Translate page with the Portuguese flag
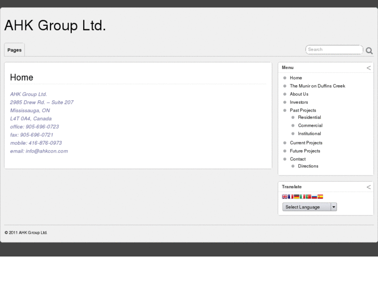The height and width of the screenshot is (283, 378). [x=308, y=196]
